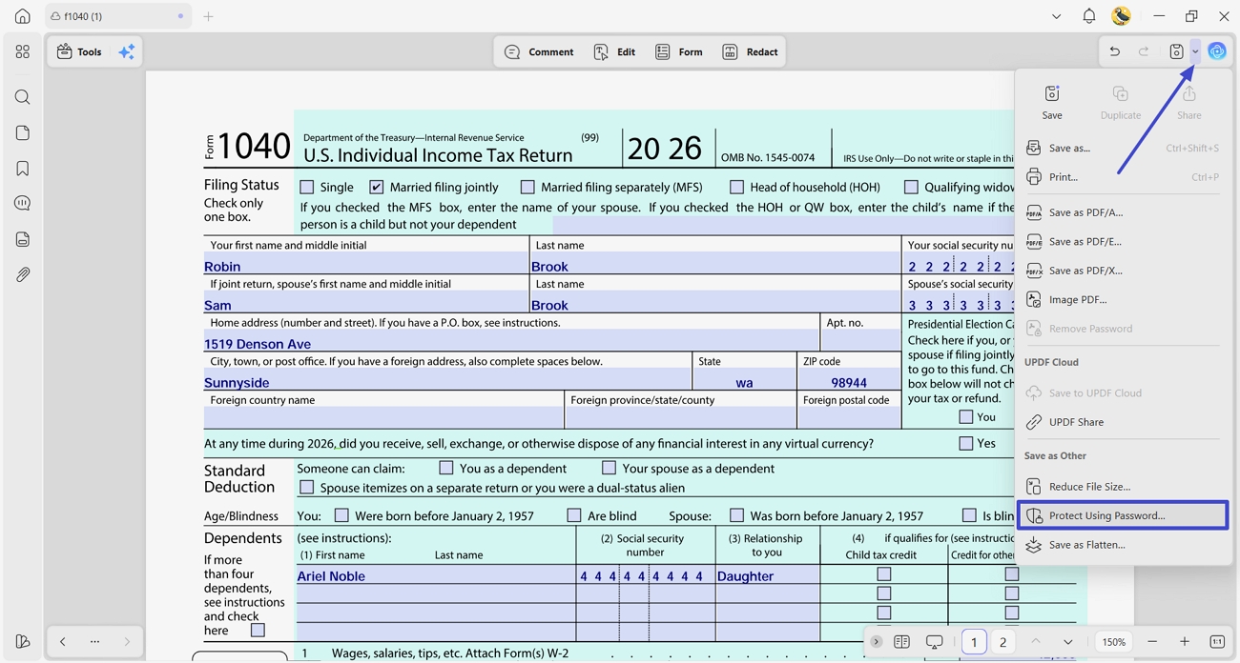This screenshot has height=663, width=1240.
Task: Check Spouse itemizes on separate return box
Action: [306, 487]
